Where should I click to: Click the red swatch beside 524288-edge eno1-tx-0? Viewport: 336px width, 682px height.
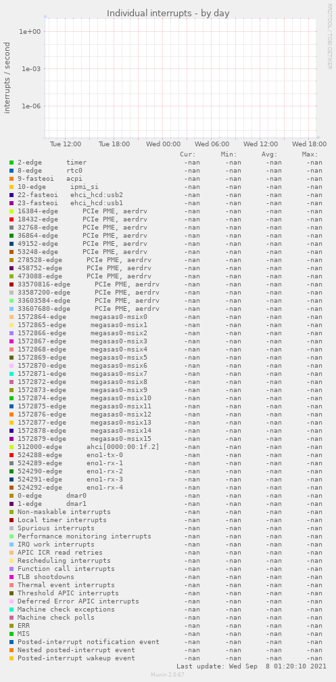point(11,455)
